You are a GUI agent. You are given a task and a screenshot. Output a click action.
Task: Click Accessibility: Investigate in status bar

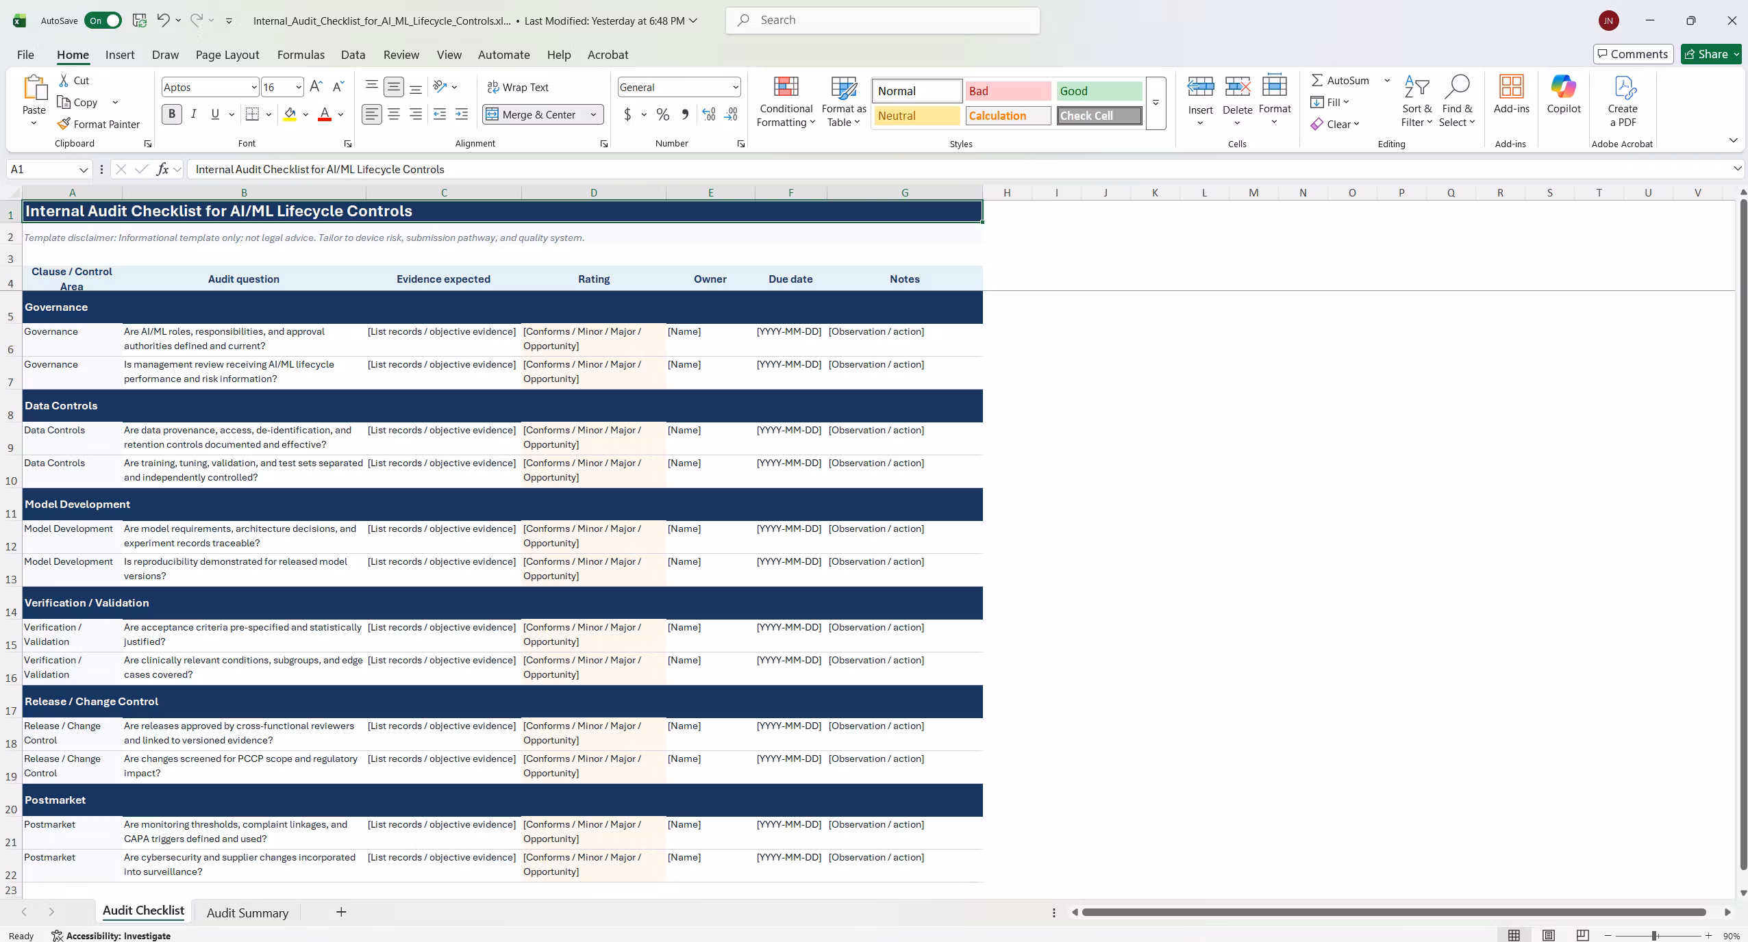(x=111, y=935)
